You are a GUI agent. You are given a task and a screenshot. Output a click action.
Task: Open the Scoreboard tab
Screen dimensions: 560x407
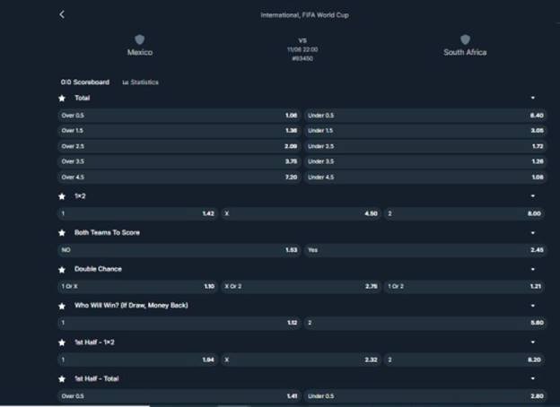pyautogui.click(x=85, y=82)
